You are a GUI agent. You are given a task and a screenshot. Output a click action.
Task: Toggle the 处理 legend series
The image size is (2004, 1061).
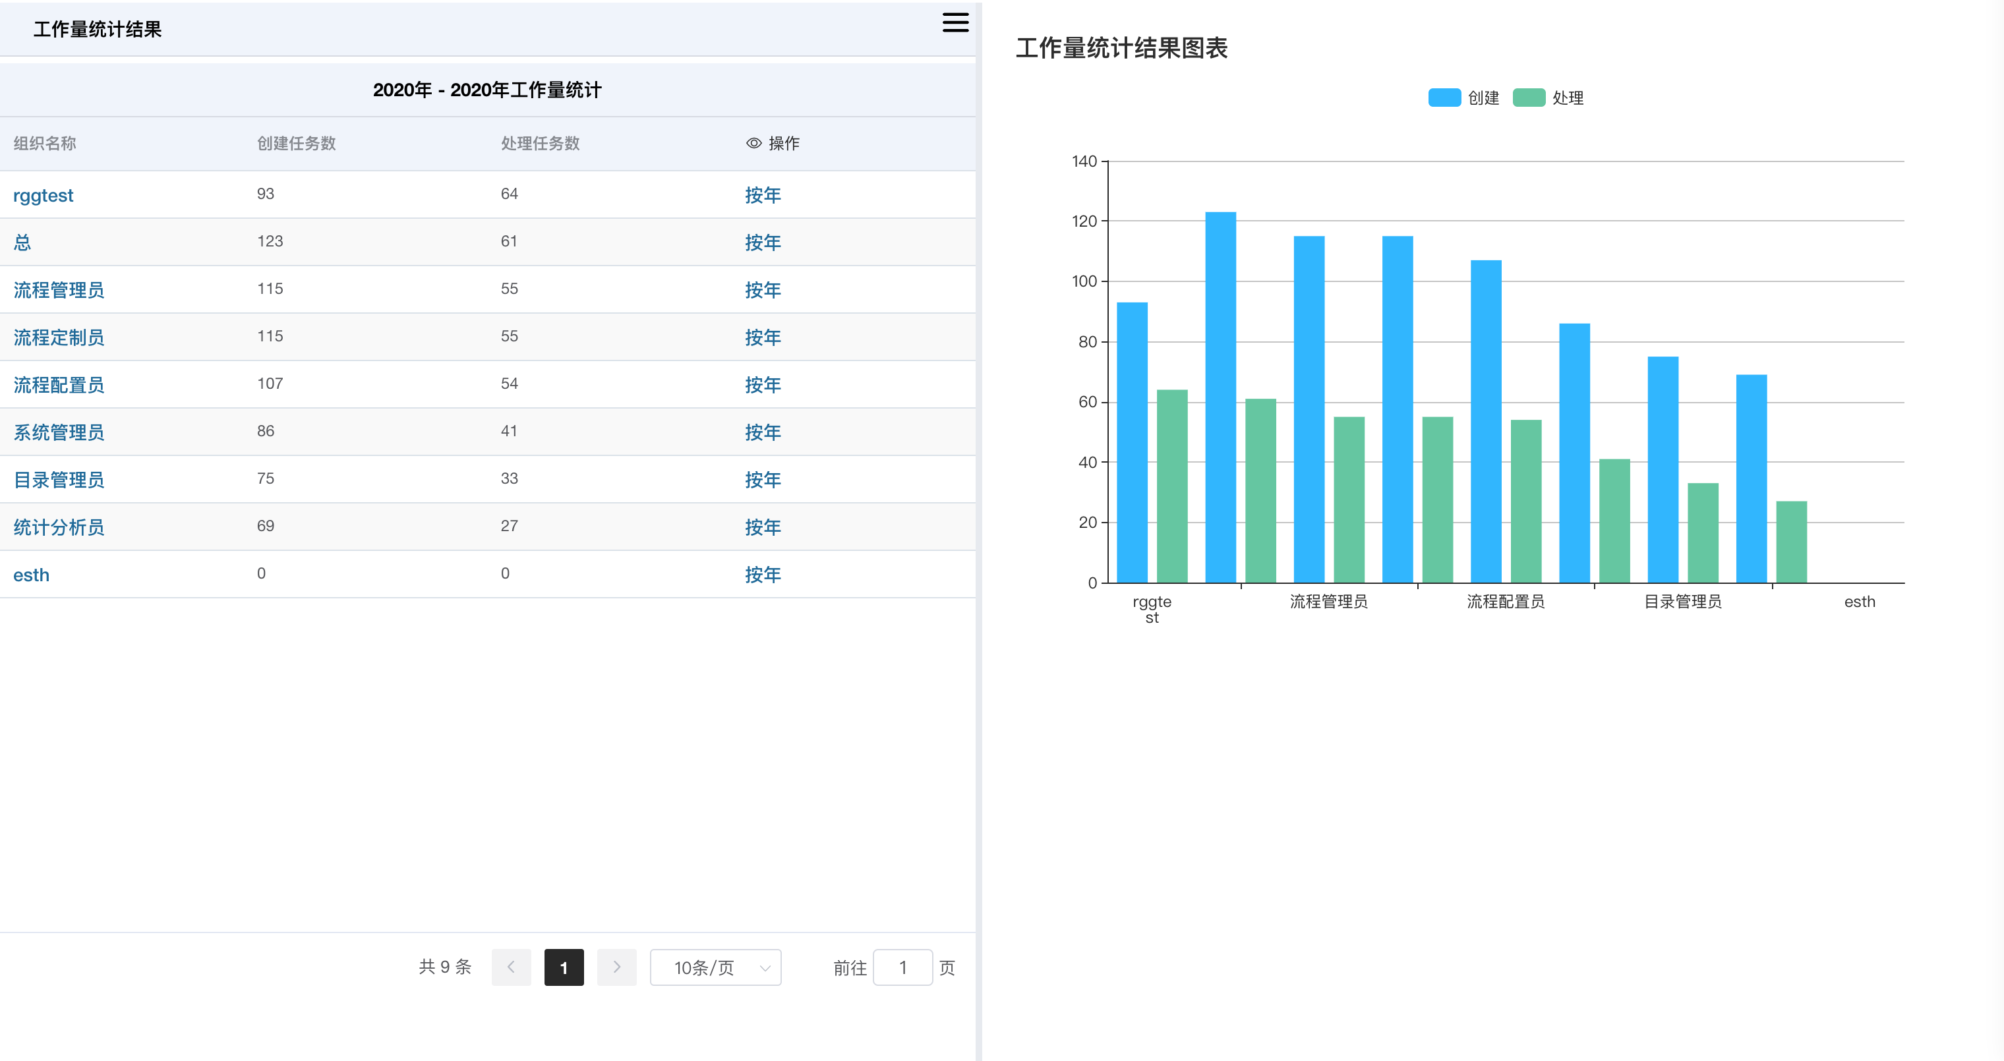1547,98
